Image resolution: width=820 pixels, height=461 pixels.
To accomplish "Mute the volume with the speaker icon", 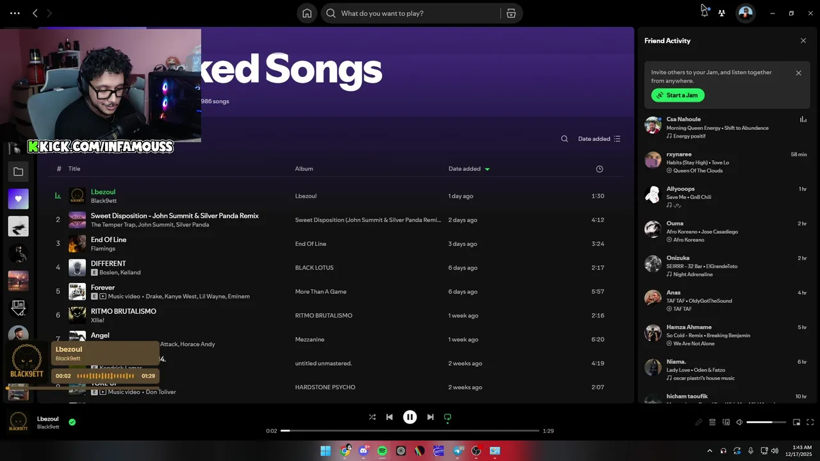I will point(739,422).
